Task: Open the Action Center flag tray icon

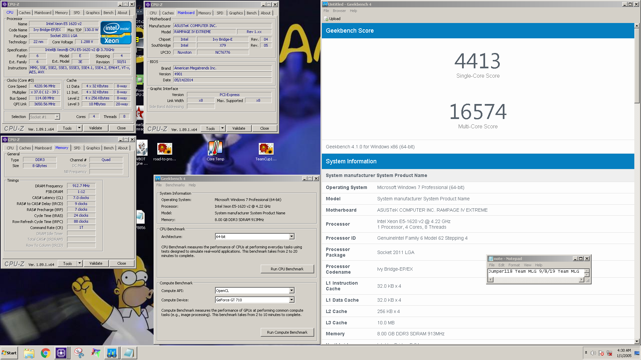Action: click(x=601, y=353)
